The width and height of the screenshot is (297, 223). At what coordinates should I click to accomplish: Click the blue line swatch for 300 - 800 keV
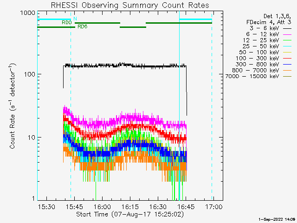click(x=287, y=65)
